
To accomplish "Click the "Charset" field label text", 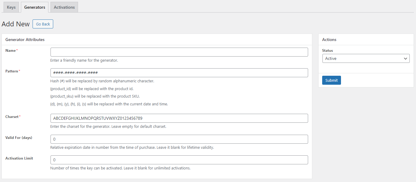I will tap(12, 117).
